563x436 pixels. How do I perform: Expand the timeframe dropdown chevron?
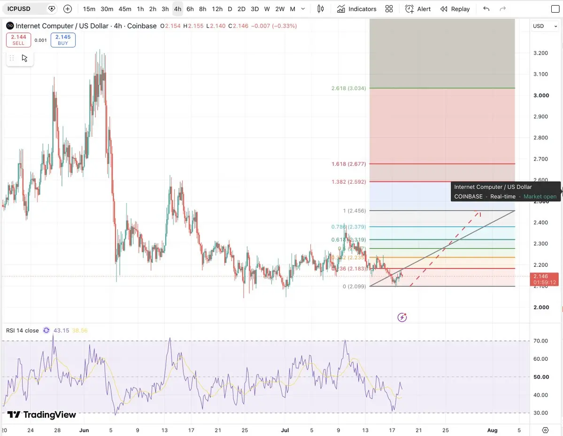click(x=303, y=9)
